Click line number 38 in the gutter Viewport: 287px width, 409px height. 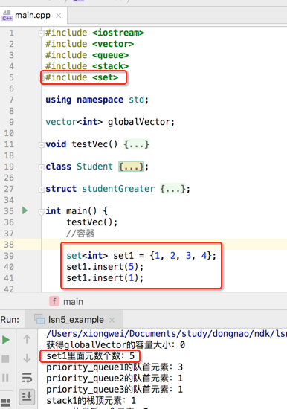click(9, 245)
